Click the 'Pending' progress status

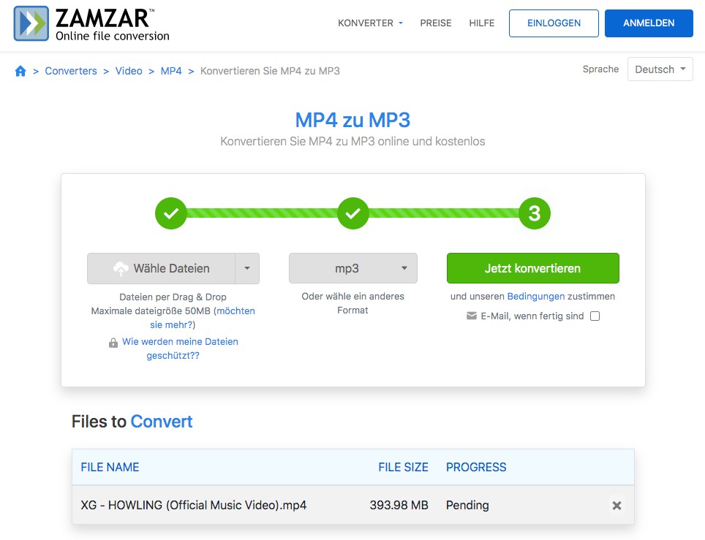pyautogui.click(x=467, y=506)
